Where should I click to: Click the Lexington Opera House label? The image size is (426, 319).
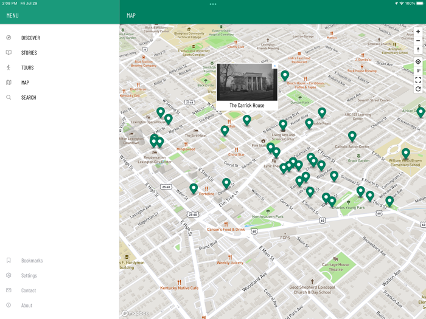(148, 122)
